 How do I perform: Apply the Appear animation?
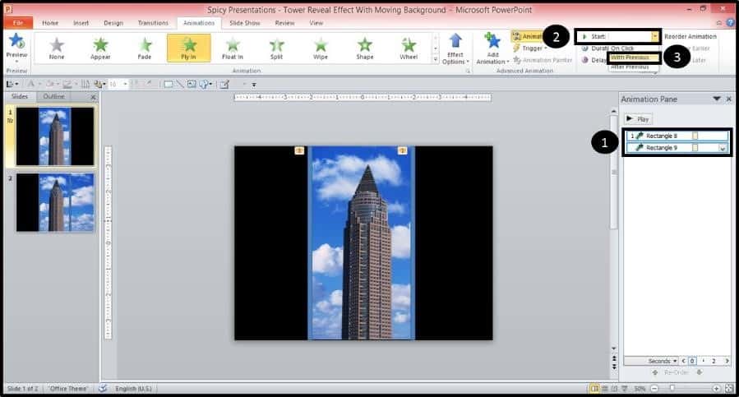click(100, 48)
